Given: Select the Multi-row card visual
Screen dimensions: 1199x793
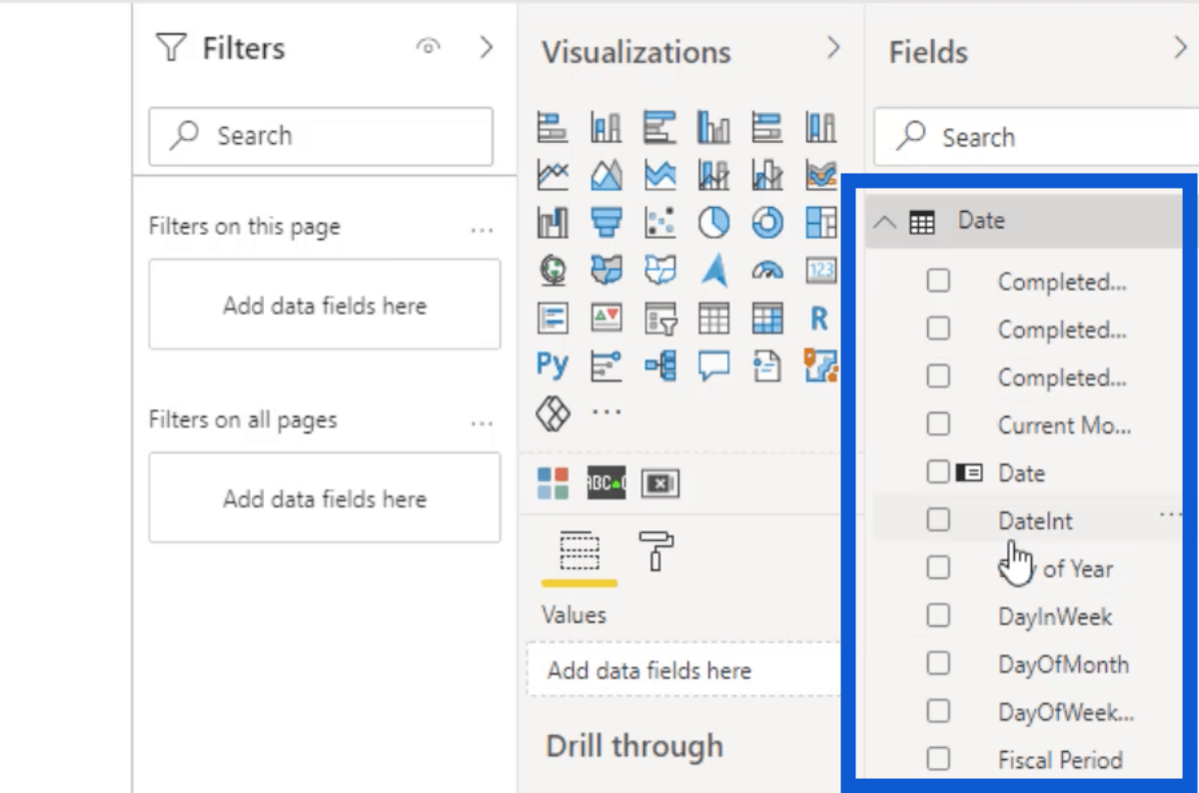Looking at the screenshot, I should tap(553, 318).
